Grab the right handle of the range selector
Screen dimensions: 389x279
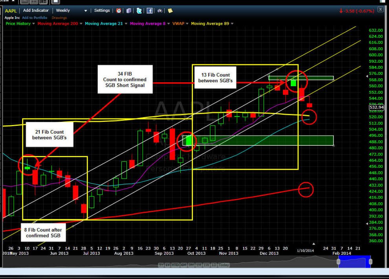click(x=371, y=262)
